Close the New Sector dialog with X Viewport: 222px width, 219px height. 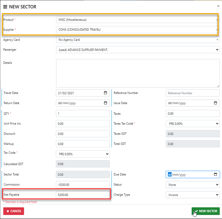[x=218, y=6]
